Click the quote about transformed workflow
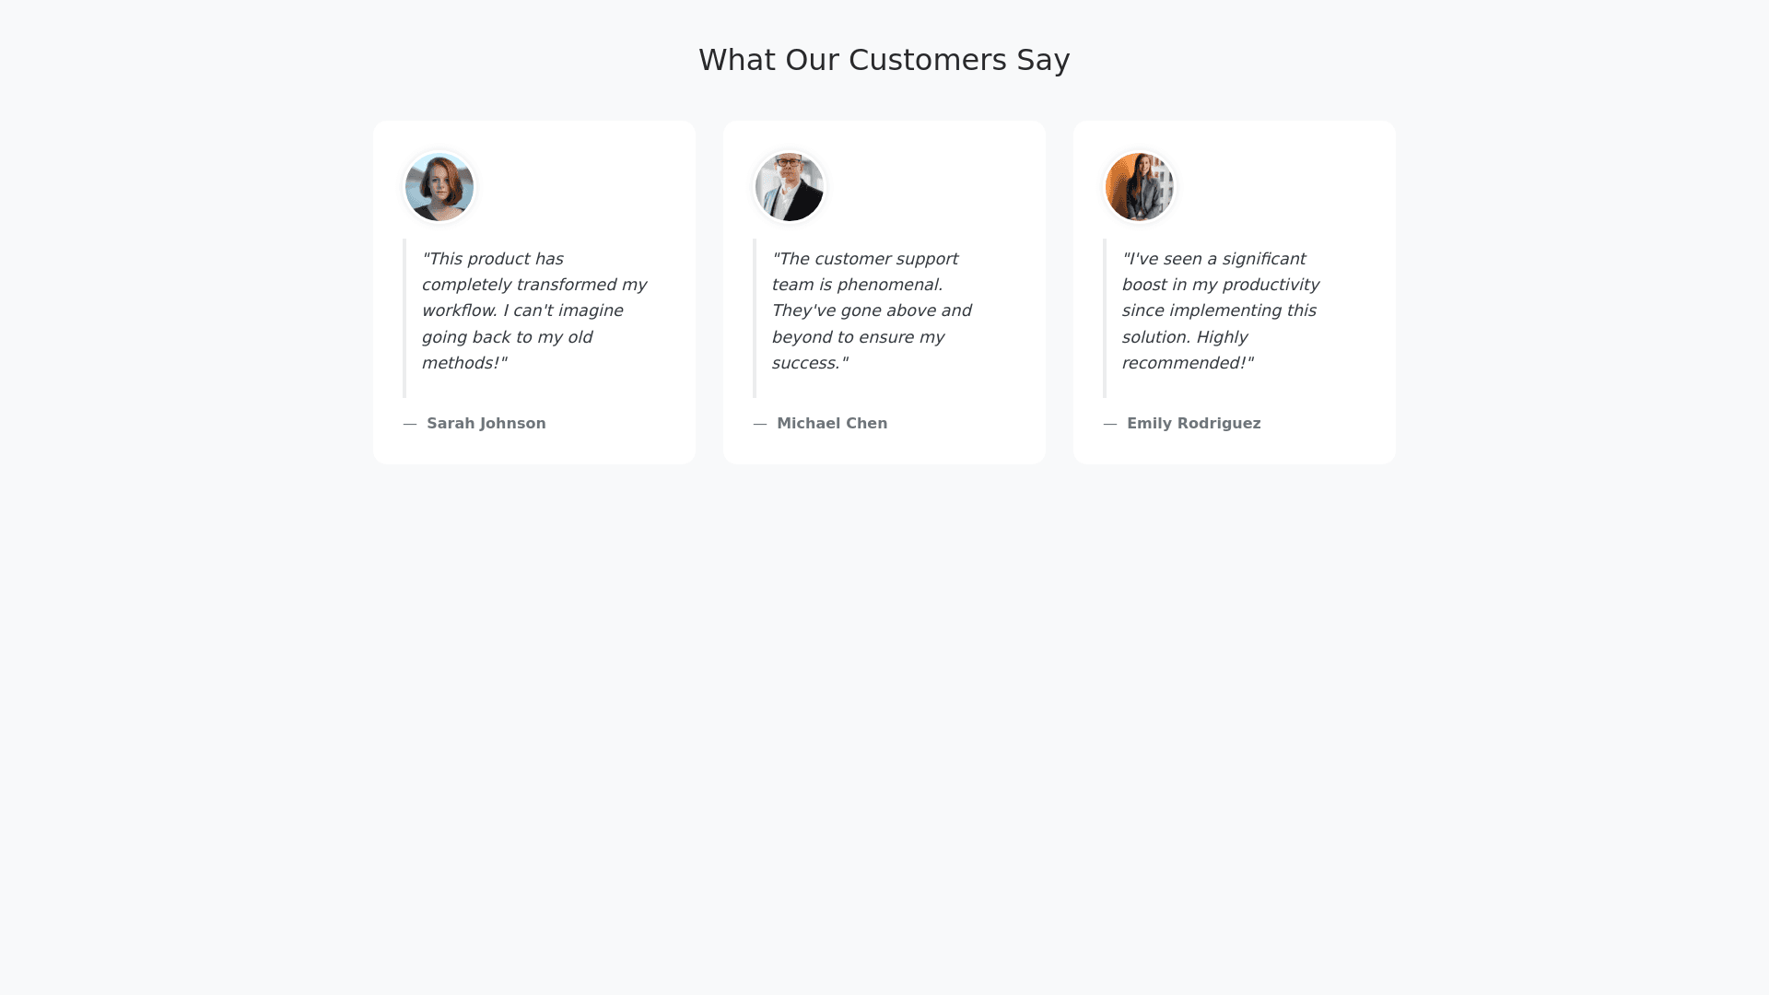Image resolution: width=1769 pixels, height=995 pixels. [x=534, y=310]
